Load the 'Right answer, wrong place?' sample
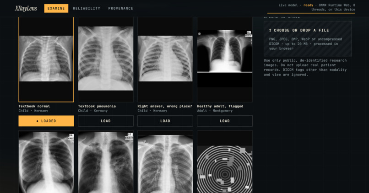This screenshot has width=369, height=193. click(x=165, y=121)
